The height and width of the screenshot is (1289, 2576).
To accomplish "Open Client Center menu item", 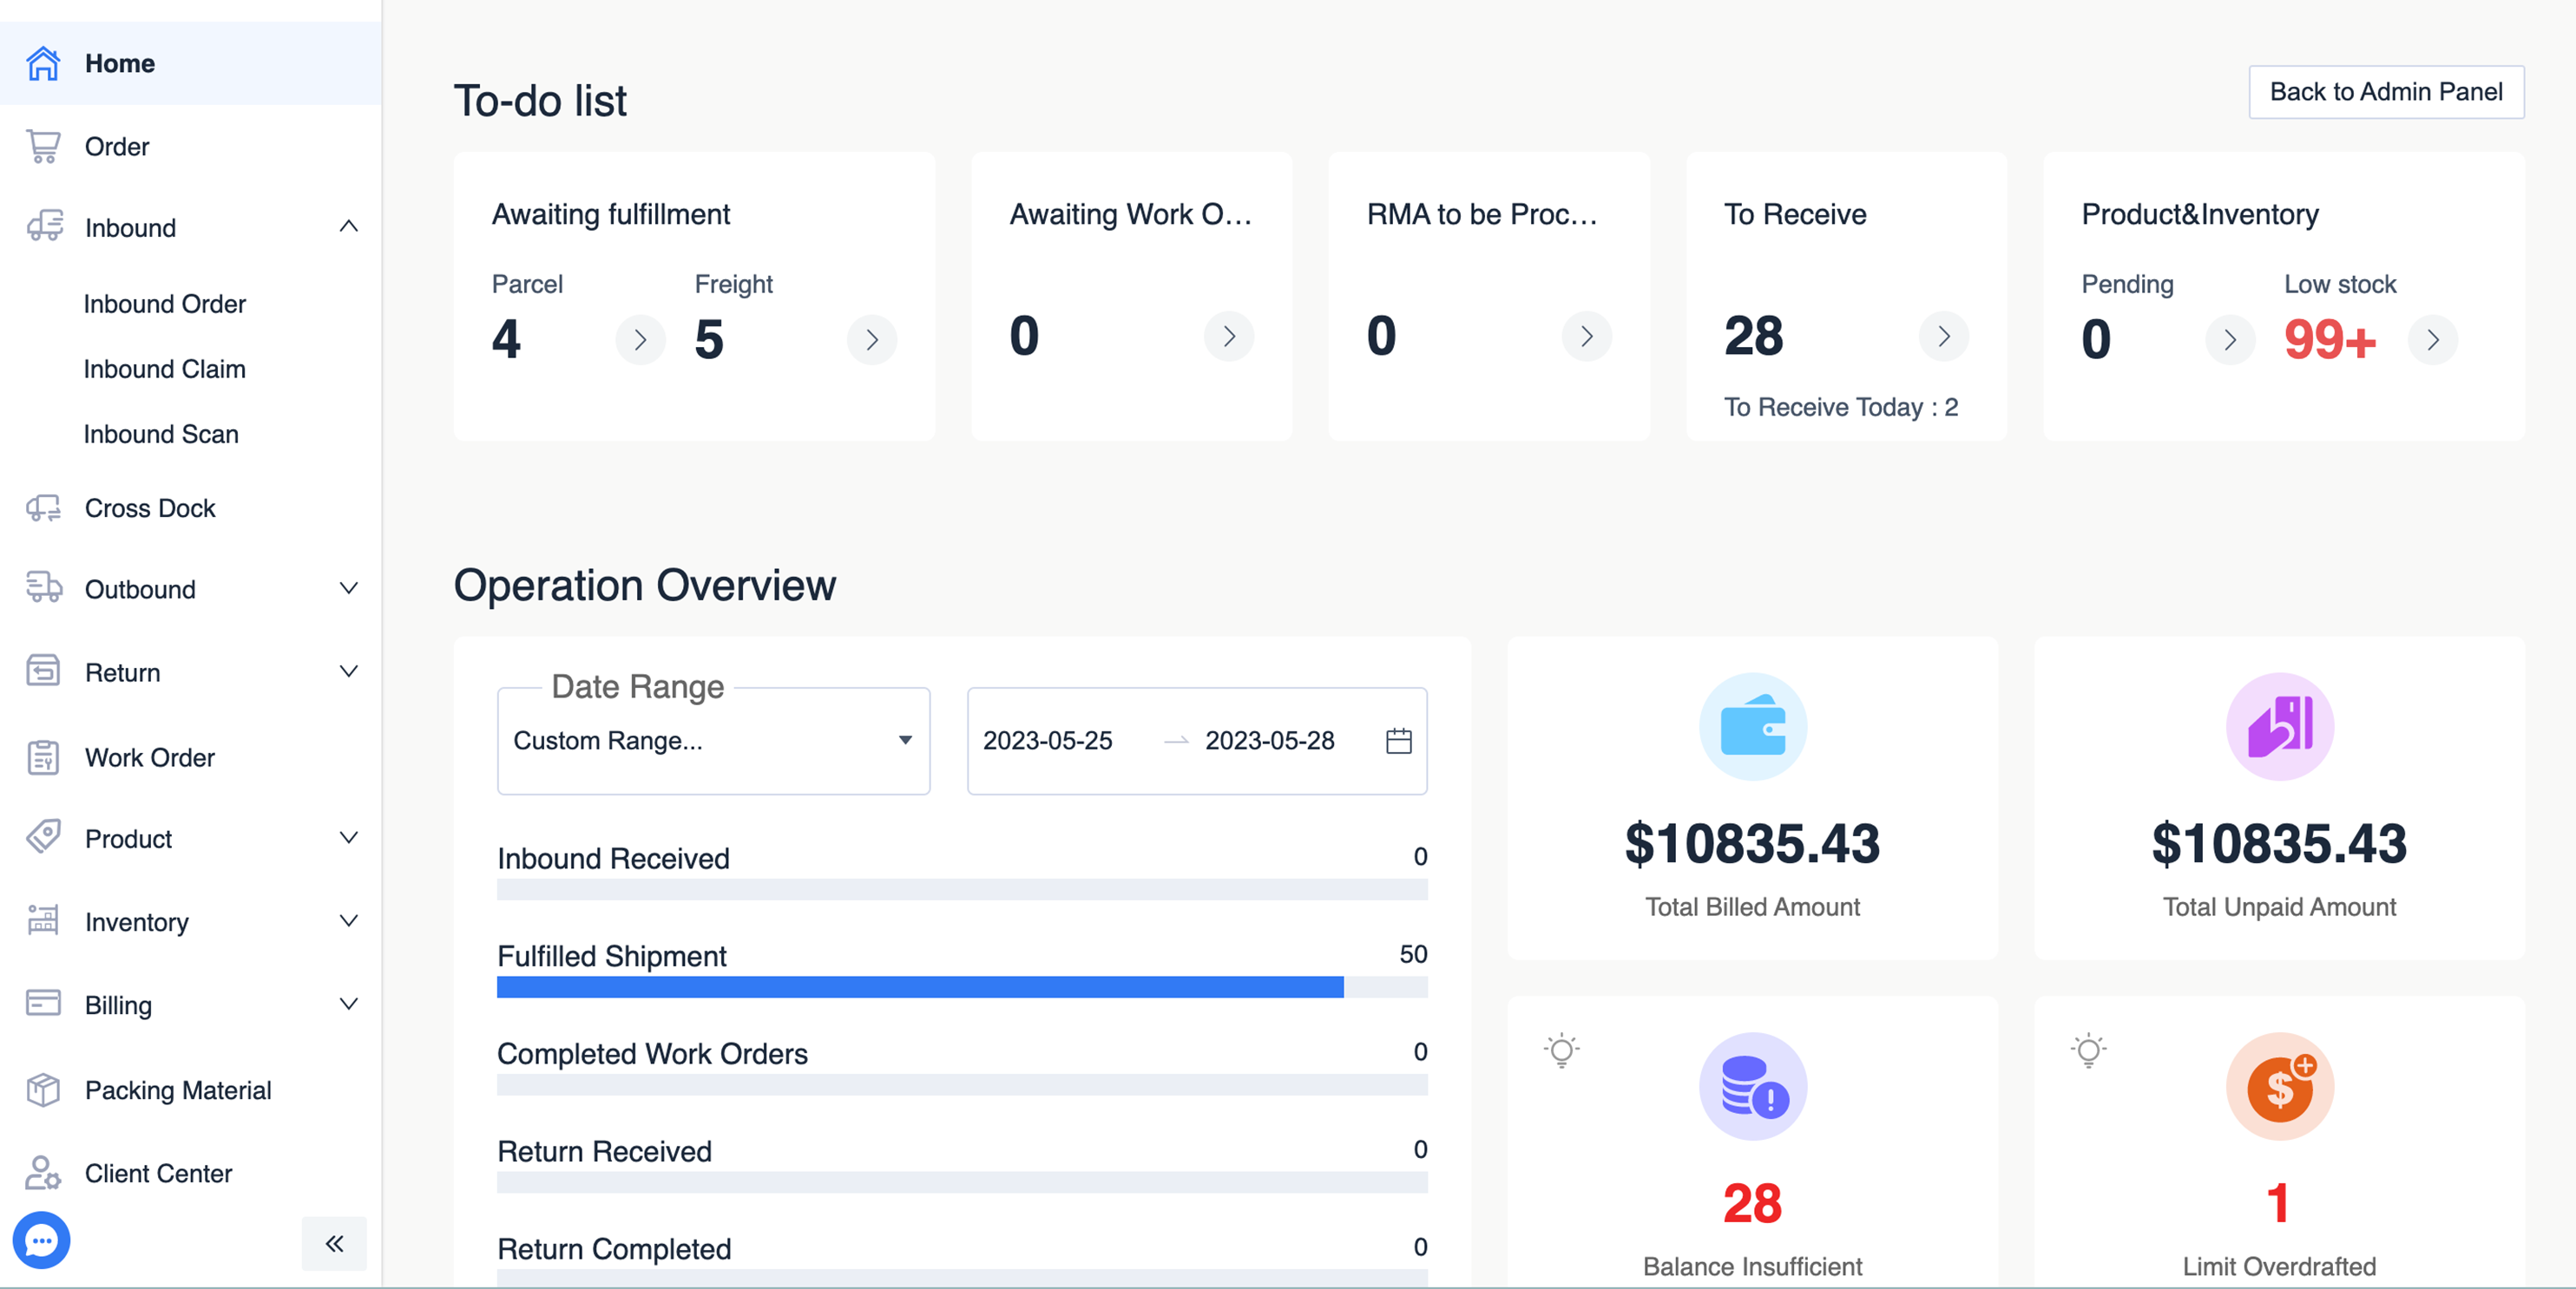I will (191, 1172).
